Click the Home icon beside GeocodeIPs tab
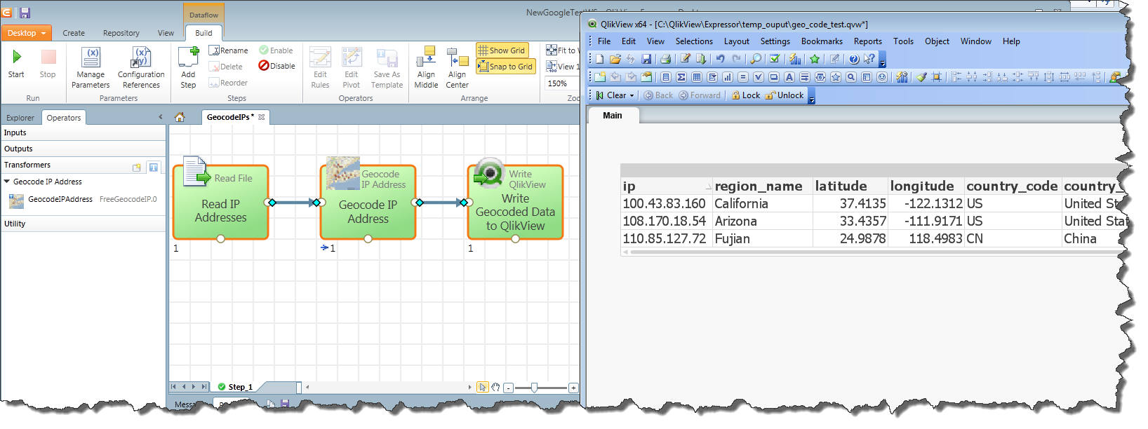 coord(180,117)
